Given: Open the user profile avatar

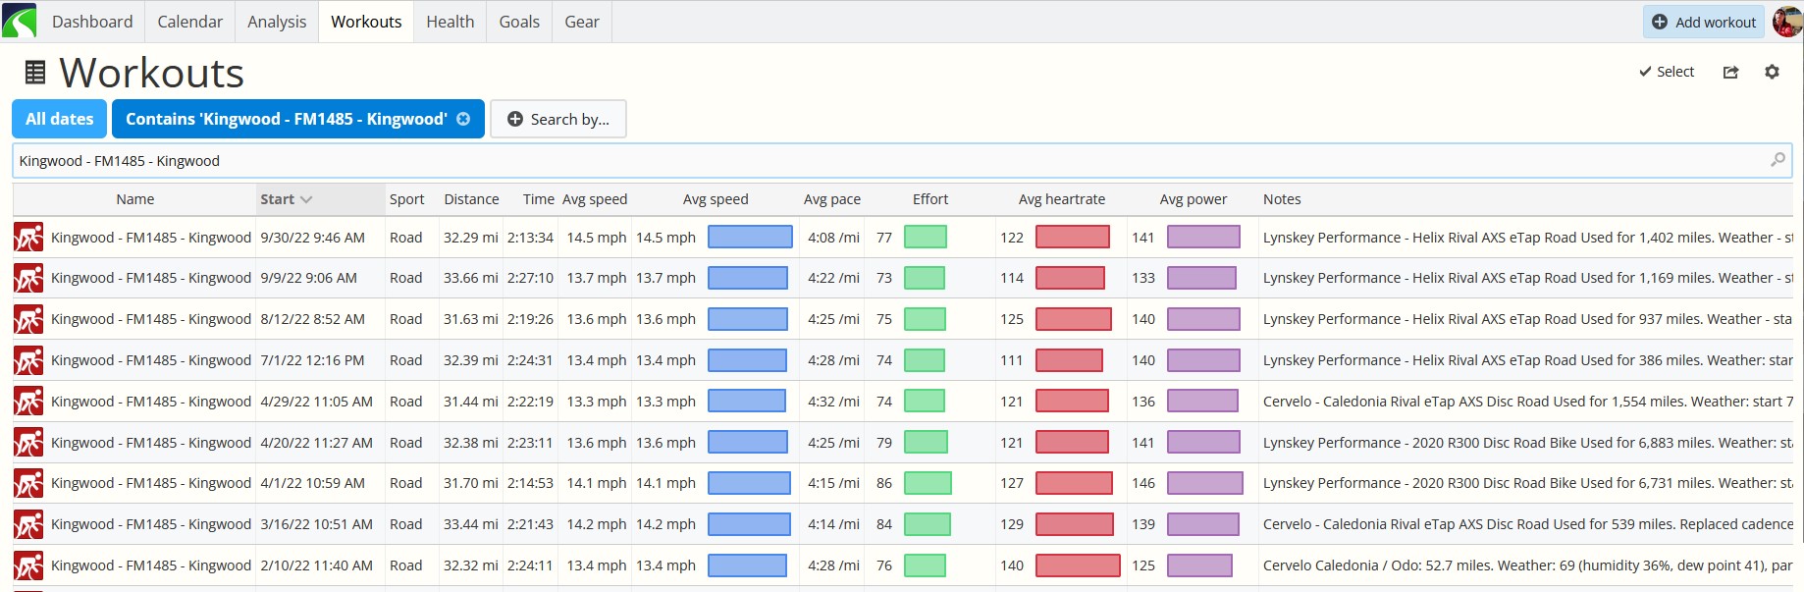Looking at the screenshot, I should point(1786,22).
